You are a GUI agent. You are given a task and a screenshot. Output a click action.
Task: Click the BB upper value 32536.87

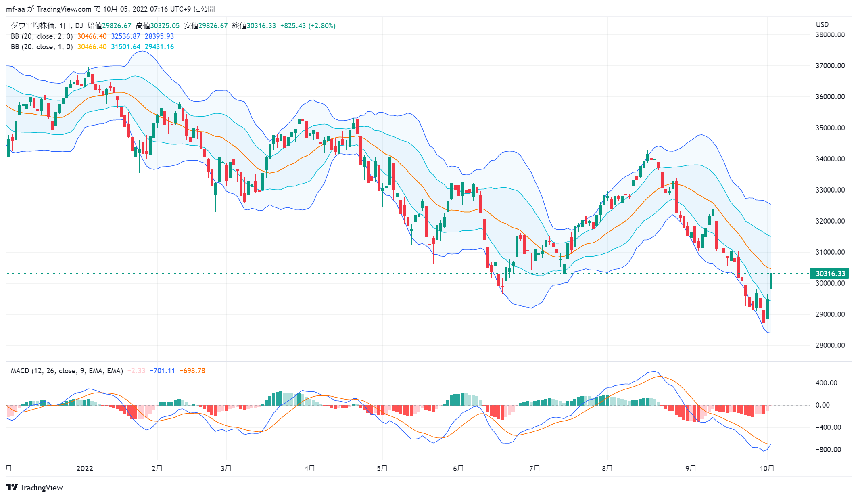pos(126,36)
